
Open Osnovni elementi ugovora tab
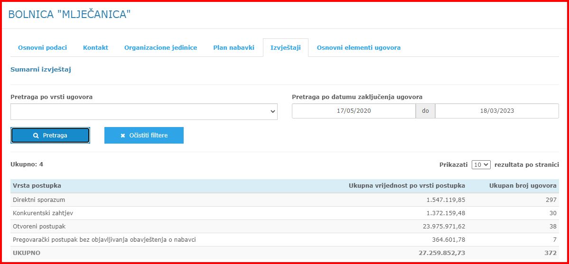(x=358, y=47)
